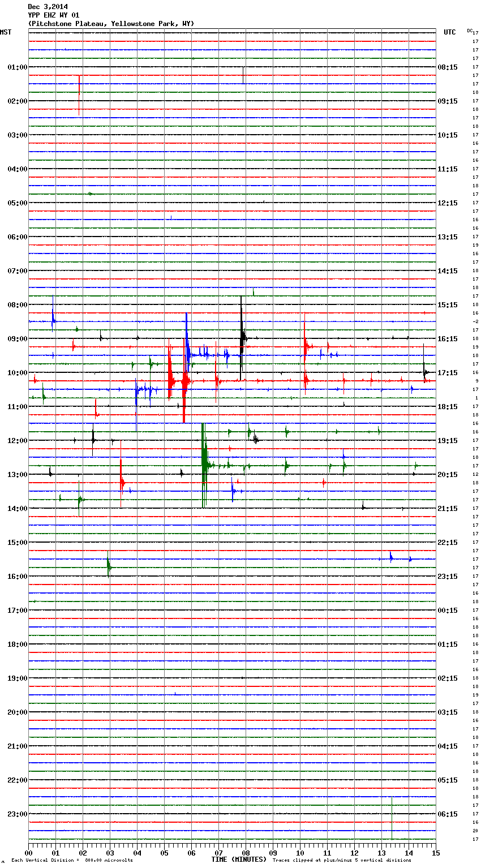This screenshot has width=481, height=868.
Task: Select the 13:00 MST time label
Action: 18,475
